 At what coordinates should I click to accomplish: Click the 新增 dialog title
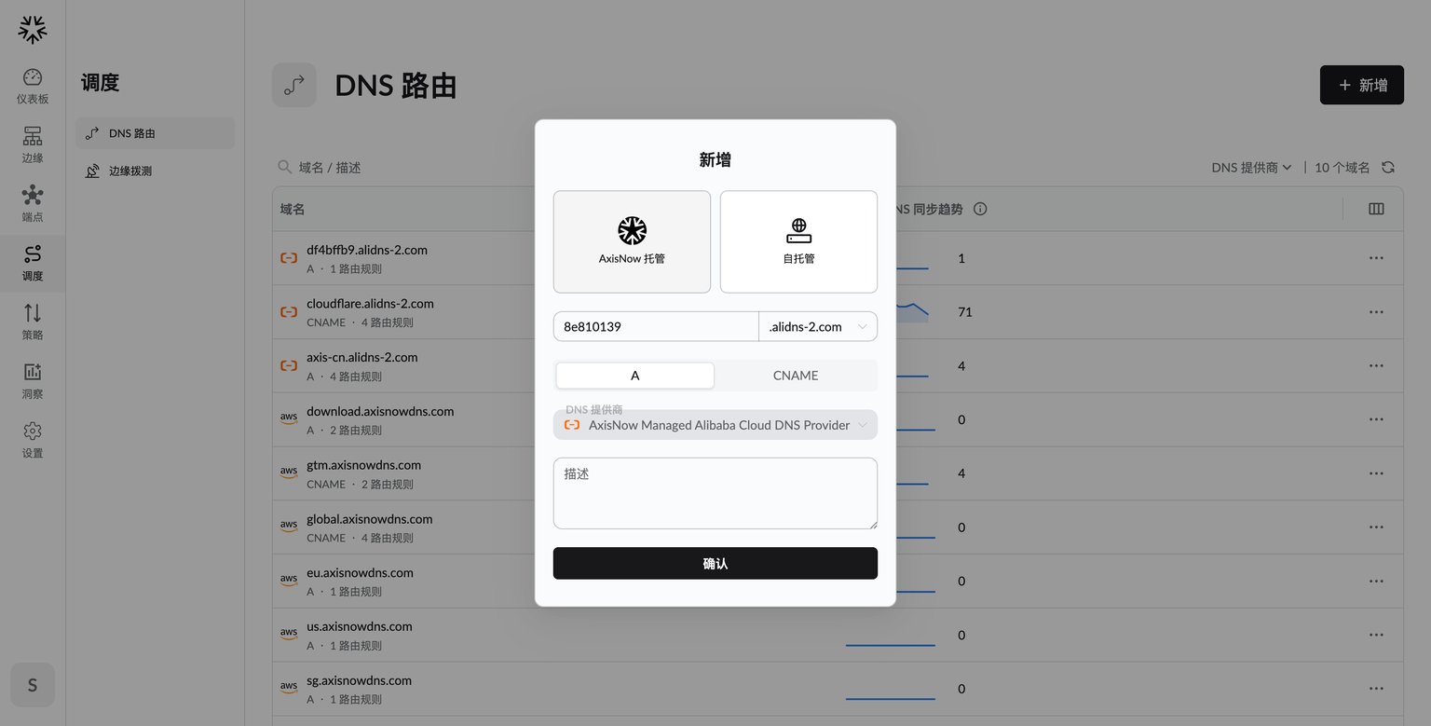(x=715, y=160)
